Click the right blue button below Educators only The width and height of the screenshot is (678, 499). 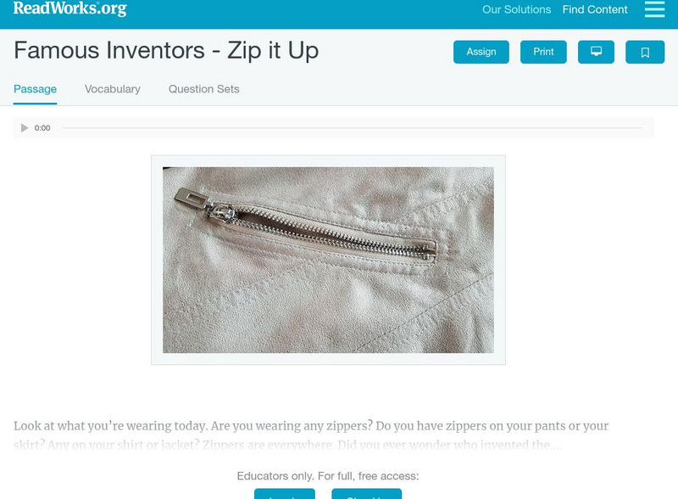coord(367,494)
